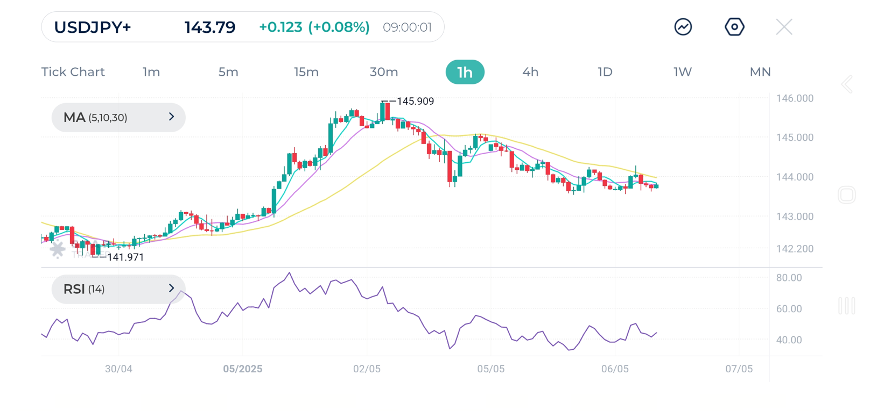Tap the back chevron on right edge
The width and height of the screenshot is (877, 411).
847,84
